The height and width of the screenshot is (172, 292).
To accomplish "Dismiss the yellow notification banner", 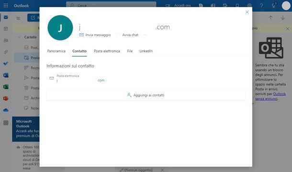I will coord(288,29).
